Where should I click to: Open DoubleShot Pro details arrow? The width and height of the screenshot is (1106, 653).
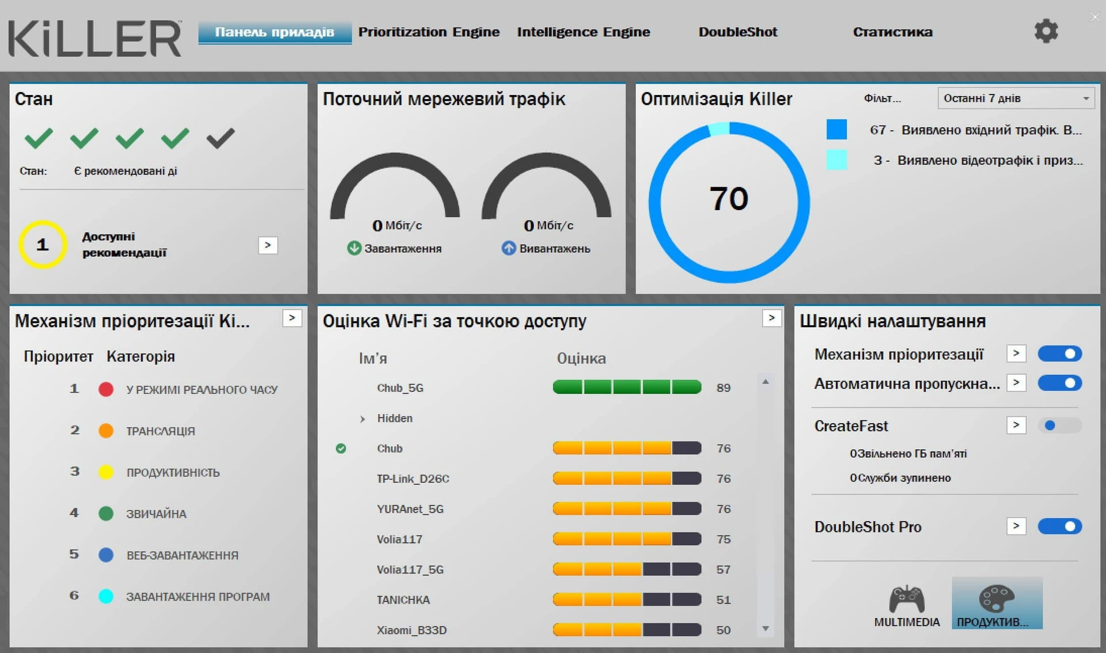tap(1017, 526)
